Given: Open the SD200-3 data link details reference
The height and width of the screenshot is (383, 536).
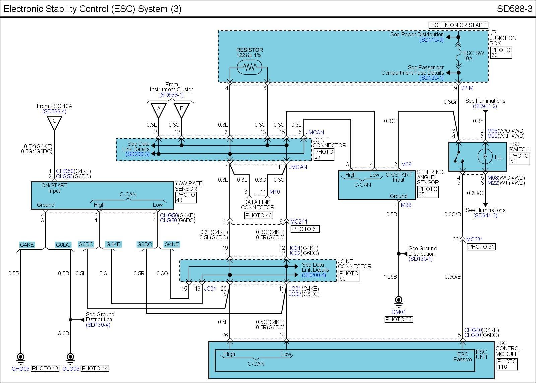Looking at the screenshot, I should [x=137, y=154].
